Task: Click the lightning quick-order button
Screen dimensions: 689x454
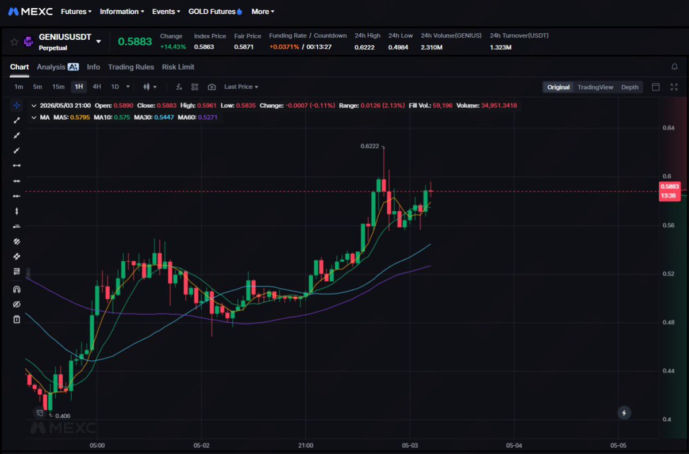Action: (x=624, y=413)
